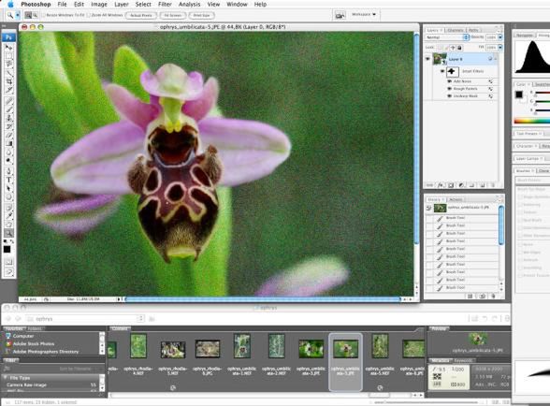Enable Zoom All Windows checkbox
Viewport: 550px width, 406px height.
88,15
